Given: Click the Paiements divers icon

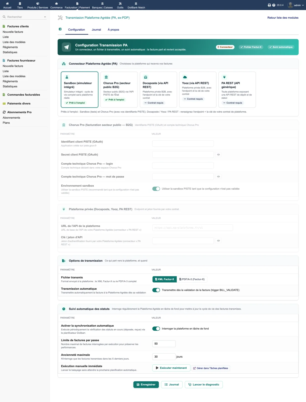Looking at the screenshot, I should click(x=4, y=104).
